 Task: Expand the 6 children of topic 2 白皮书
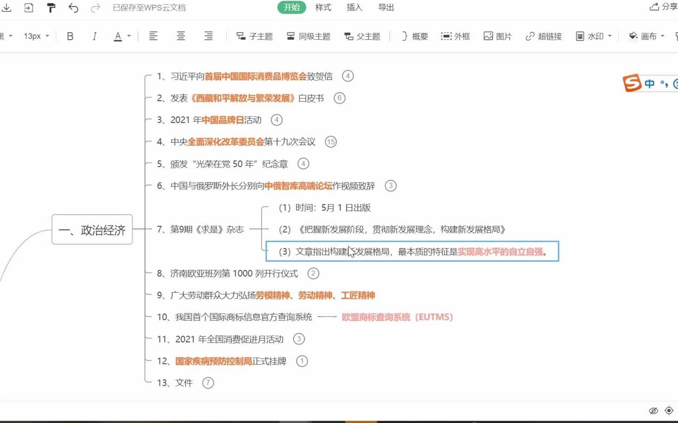click(x=339, y=98)
